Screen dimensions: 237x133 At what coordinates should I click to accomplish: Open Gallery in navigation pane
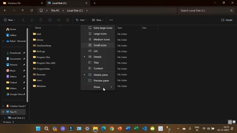click(x=14, y=35)
